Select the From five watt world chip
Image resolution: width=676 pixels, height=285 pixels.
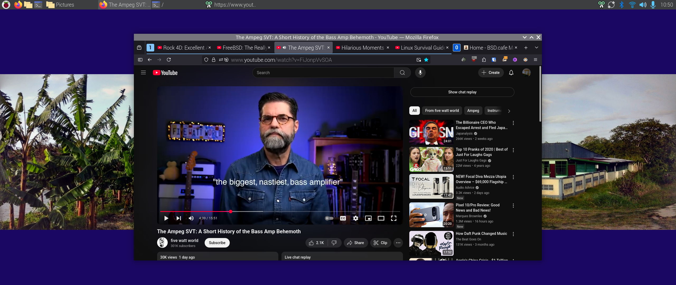(x=442, y=111)
